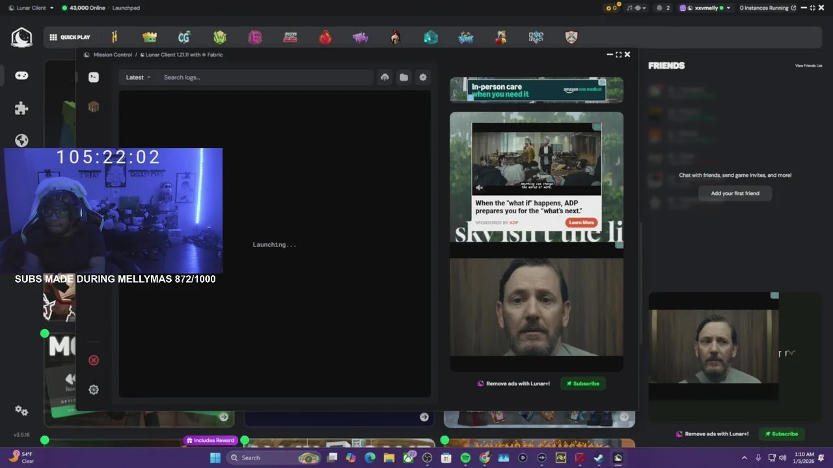Click the video ad thumbnail in Friends panel
The height and width of the screenshot is (468, 833).
(714, 346)
